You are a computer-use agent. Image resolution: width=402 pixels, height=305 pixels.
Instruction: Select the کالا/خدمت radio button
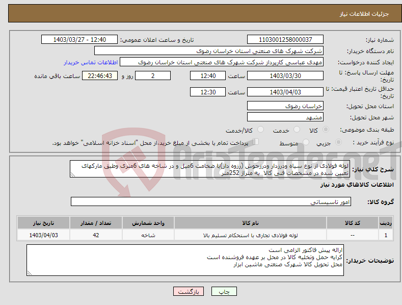point(260,130)
